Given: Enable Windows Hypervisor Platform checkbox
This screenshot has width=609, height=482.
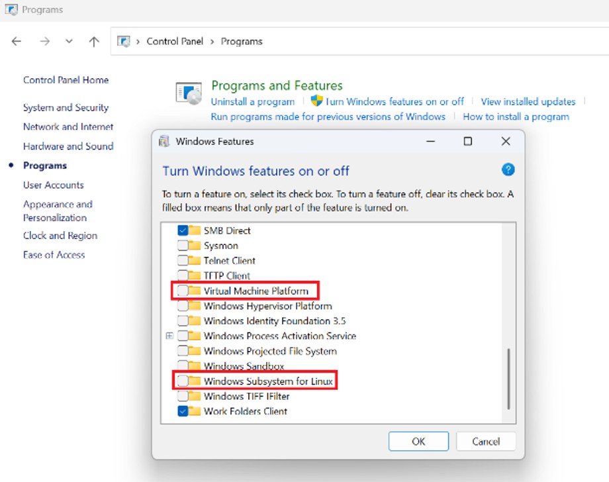Looking at the screenshot, I should pos(183,306).
